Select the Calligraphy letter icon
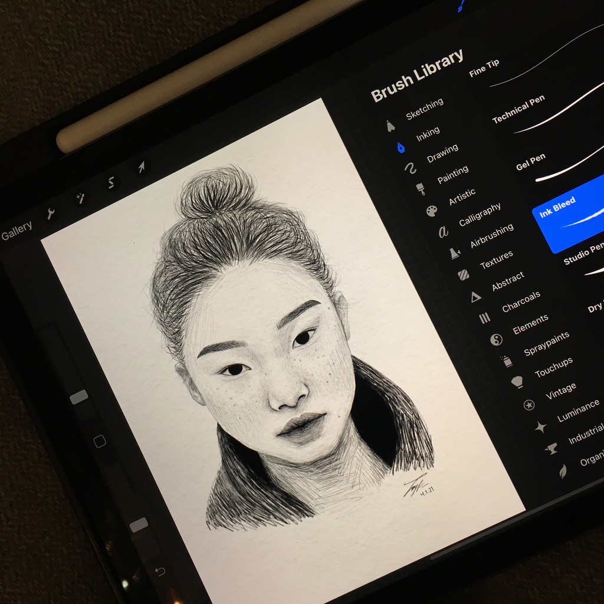 pos(444,231)
